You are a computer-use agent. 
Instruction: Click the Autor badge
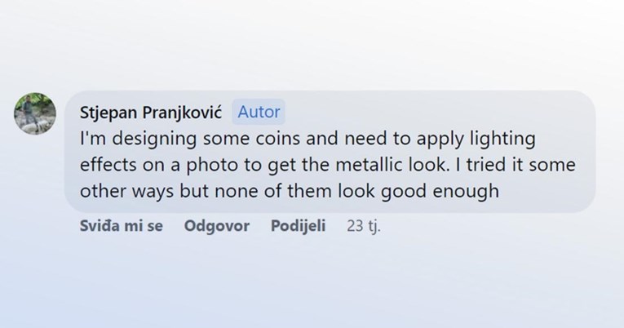point(259,113)
